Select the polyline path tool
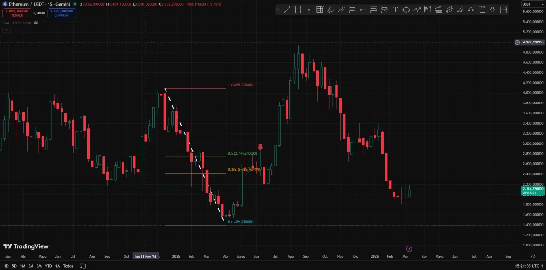Image resolution: width=546 pixels, height=270 pixels. (417, 10)
